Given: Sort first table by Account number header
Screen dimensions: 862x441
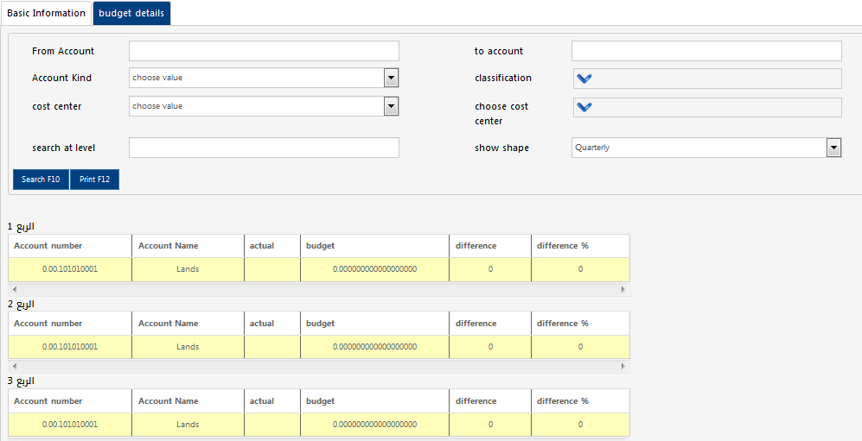Looking at the screenshot, I should click(48, 246).
